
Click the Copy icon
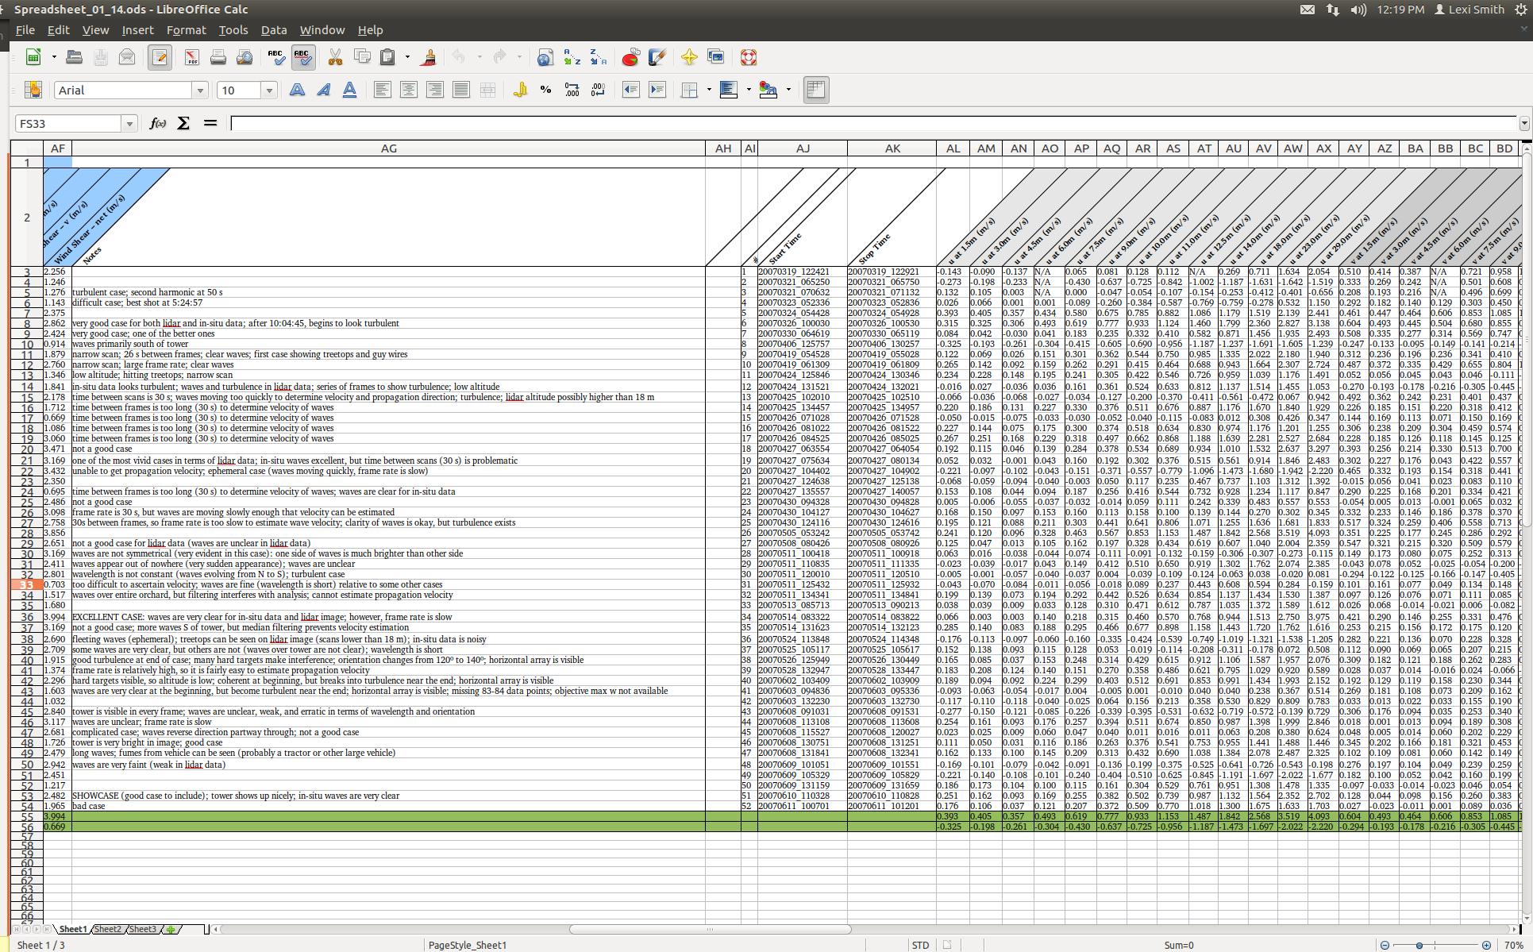(x=362, y=57)
